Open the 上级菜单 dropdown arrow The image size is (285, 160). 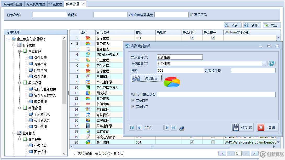(264, 63)
